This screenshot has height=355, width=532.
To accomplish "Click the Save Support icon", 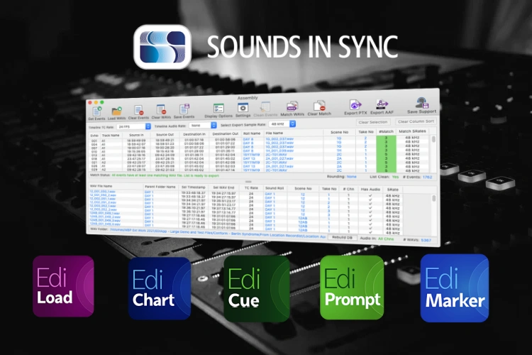I will click(x=422, y=103).
